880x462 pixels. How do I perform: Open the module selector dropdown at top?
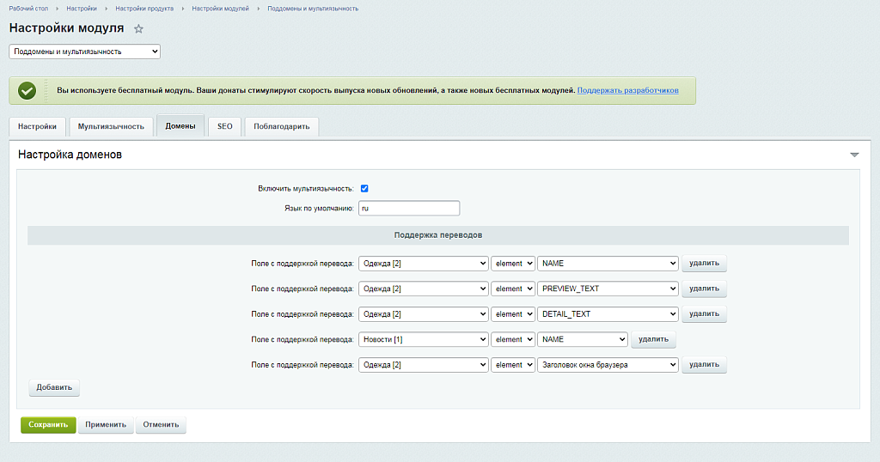[x=84, y=52]
